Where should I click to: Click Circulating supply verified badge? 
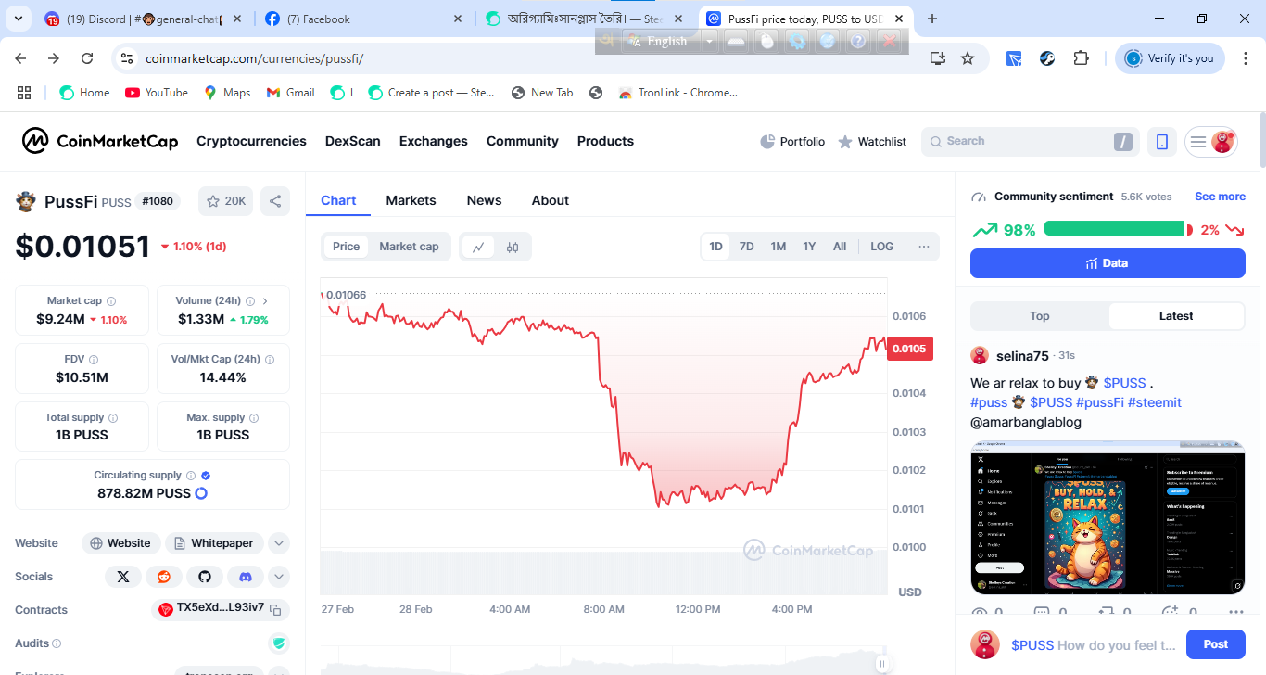click(x=206, y=475)
